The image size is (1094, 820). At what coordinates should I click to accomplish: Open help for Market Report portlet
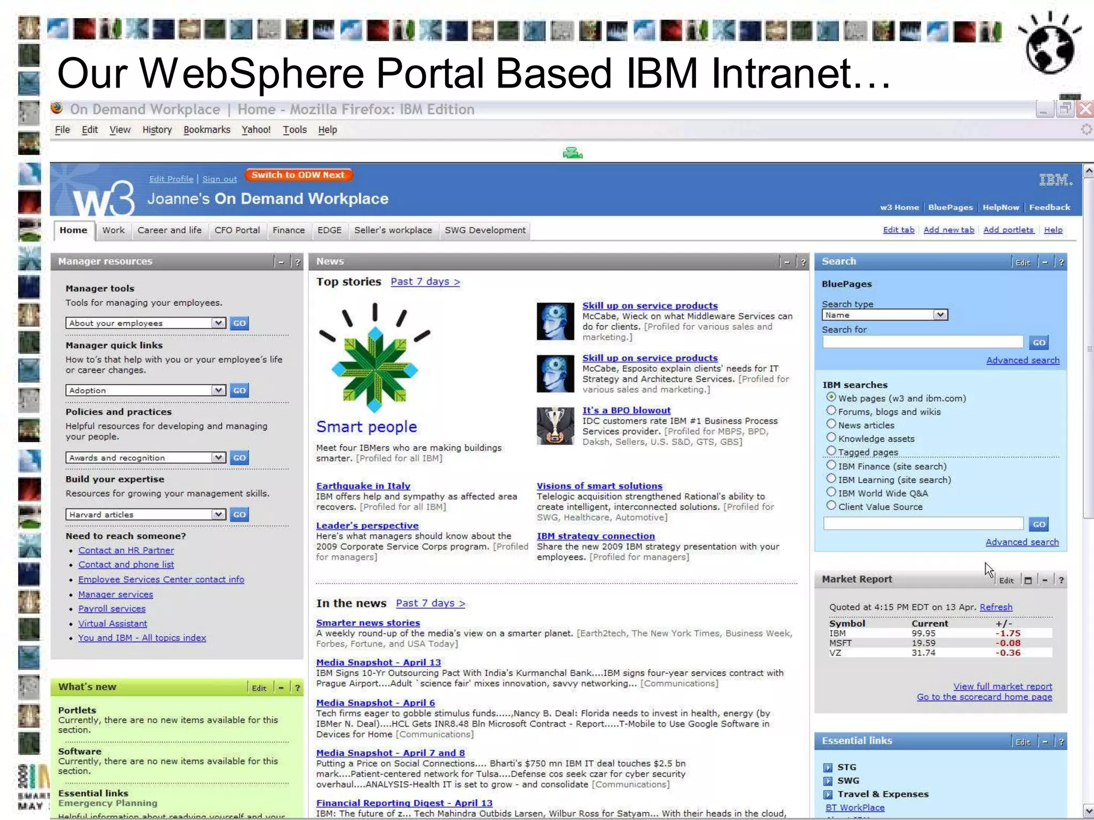tap(1061, 580)
